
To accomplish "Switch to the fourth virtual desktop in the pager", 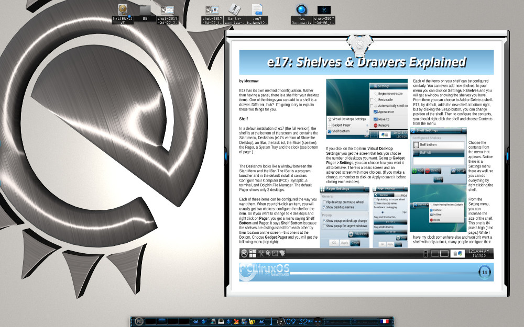I will coord(184,322).
